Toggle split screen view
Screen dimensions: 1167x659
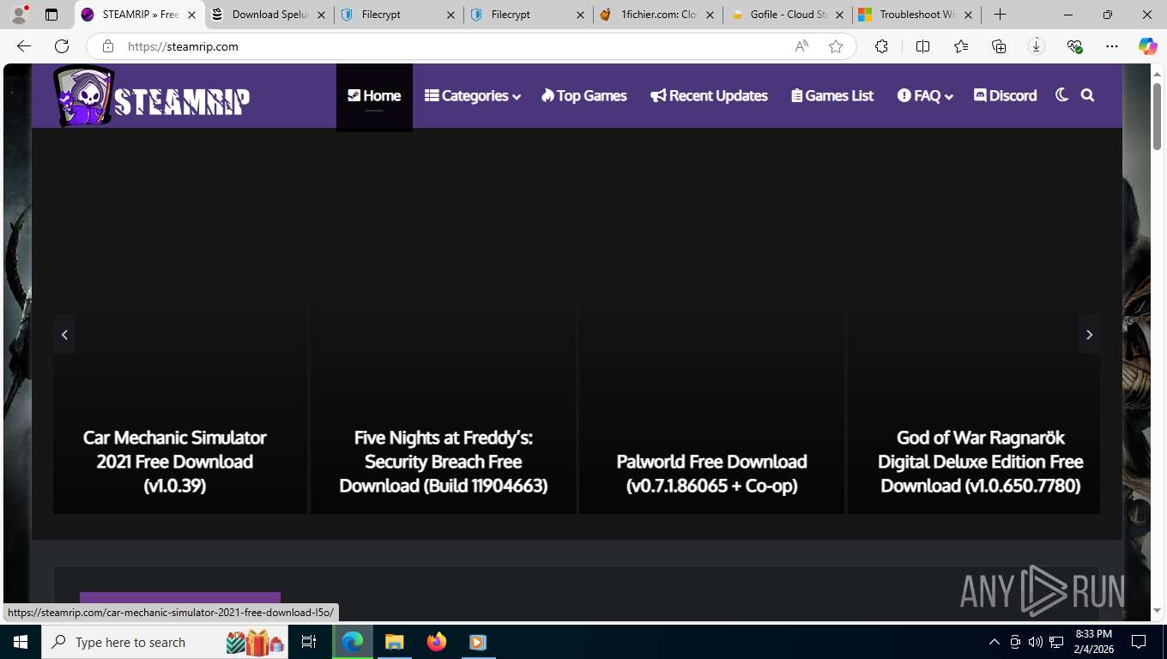[922, 46]
